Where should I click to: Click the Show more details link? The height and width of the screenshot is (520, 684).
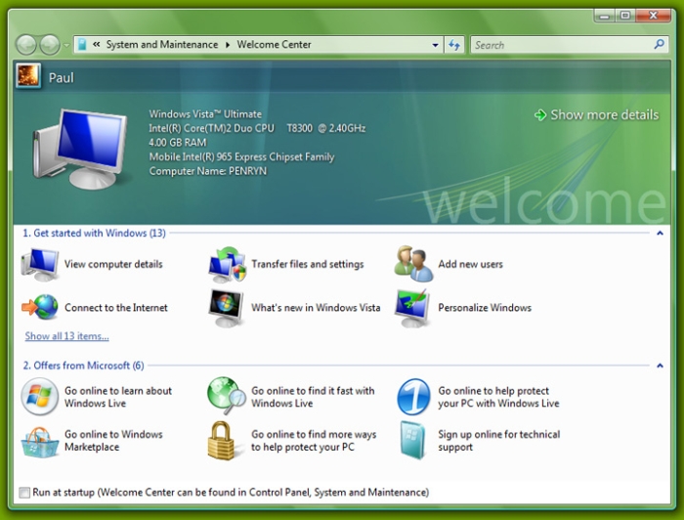point(604,115)
